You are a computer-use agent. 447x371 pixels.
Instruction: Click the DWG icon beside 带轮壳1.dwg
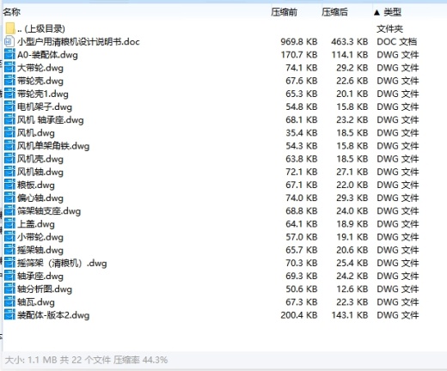[9, 94]
